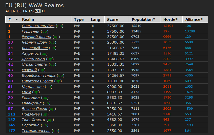The height and width of the screenshot is (135, 214).
Task: Open the Термоштепсель realm link
Action: pos(36,131)
